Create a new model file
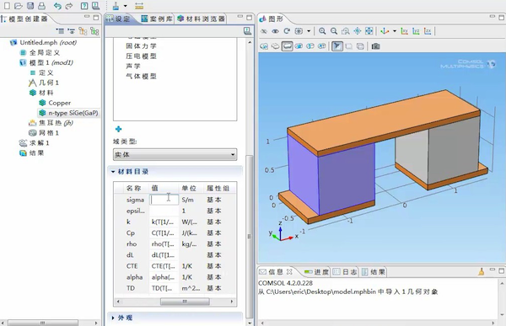 click(x=7, y=6)
